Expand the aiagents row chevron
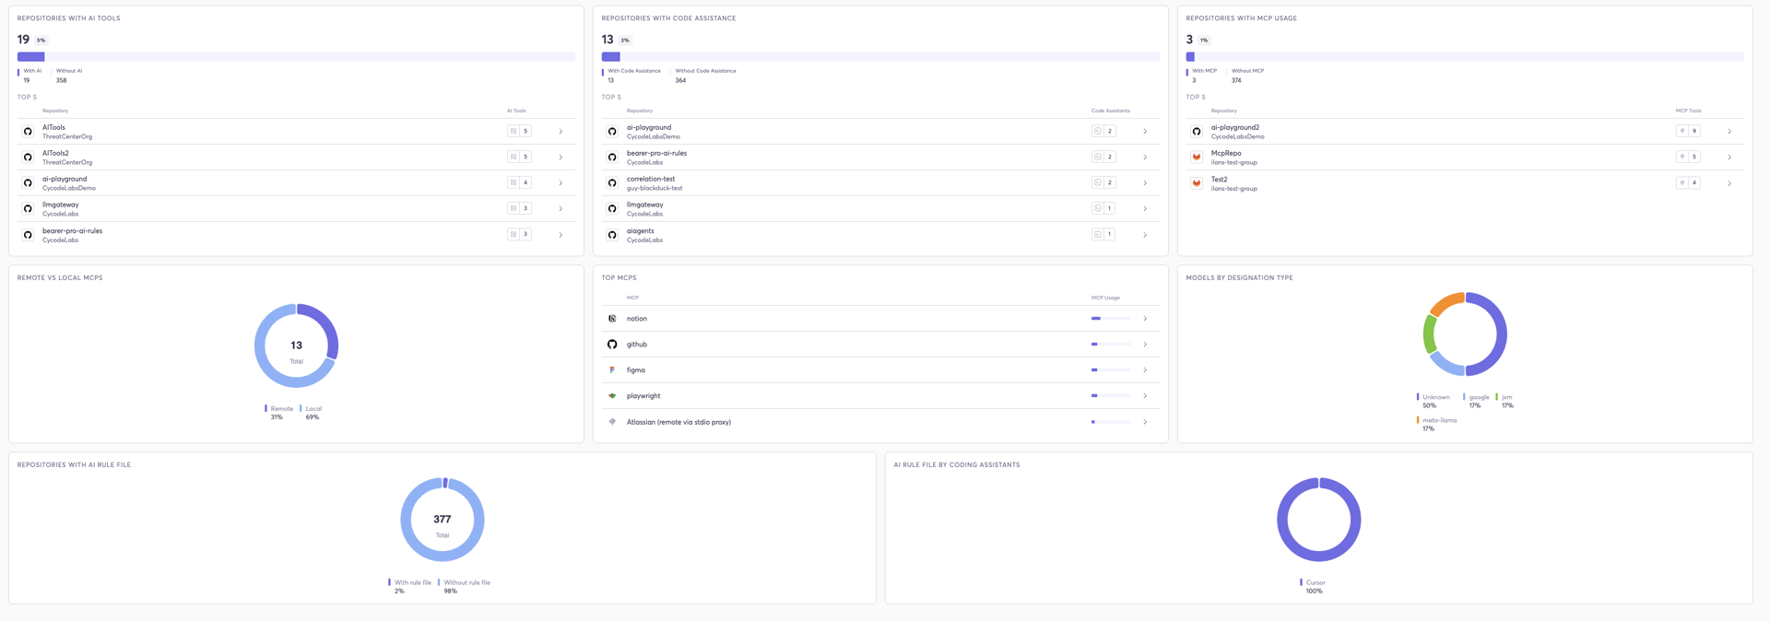 click(1145, 235)
